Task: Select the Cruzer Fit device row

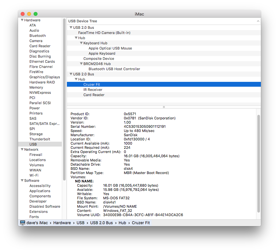Action: point(164,84)
